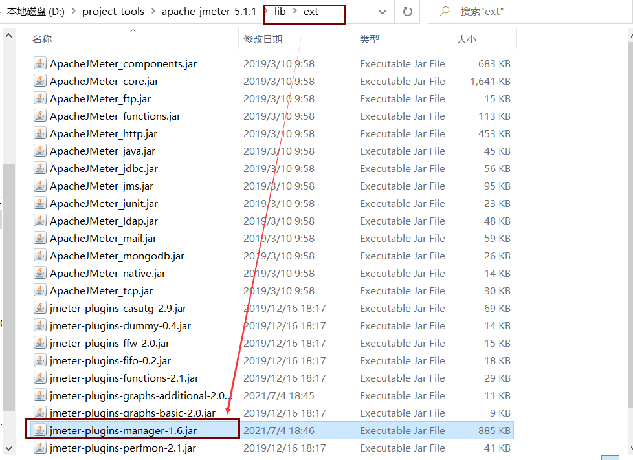This screenshot has width=633, height=460.
Task: Click the jar icon of ApacheJMeter_jms.jar
Action: [40, 186]
